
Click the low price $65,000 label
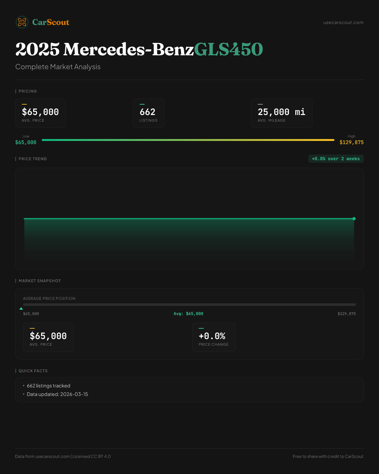(26, 143)
